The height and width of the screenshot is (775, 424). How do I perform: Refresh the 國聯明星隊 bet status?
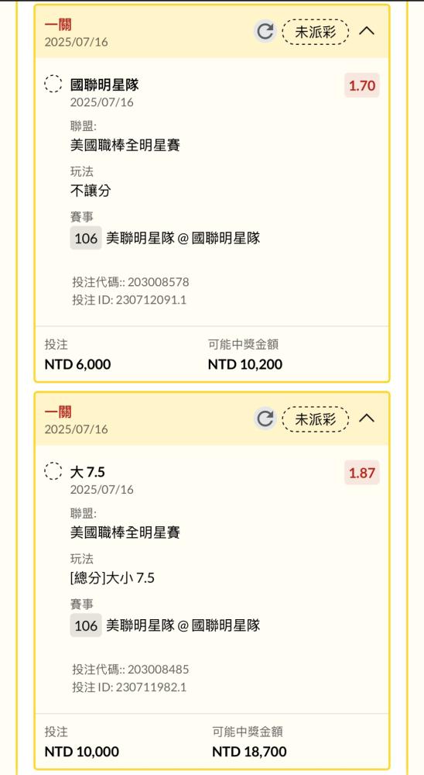[265, 32]
